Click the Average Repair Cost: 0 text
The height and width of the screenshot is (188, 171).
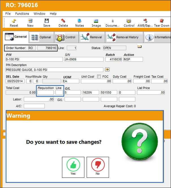click(x=120, y=106)
